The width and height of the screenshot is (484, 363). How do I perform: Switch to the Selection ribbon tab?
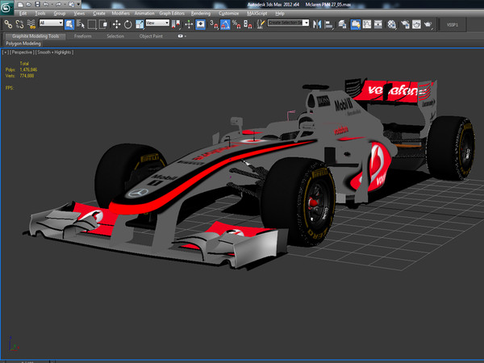[x=115, y=36]
